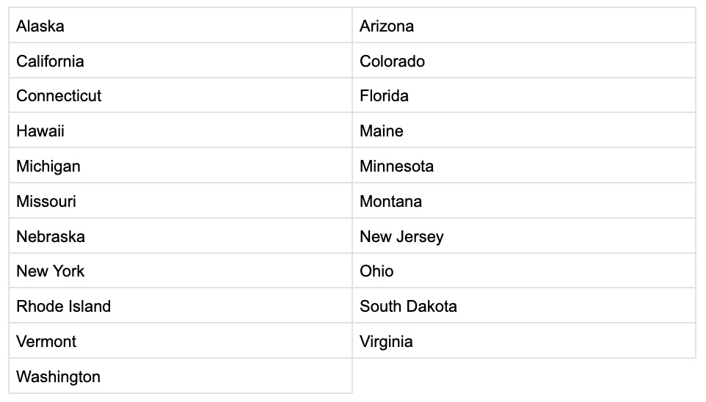Select Ohio in the table
This screenshot has width=706, height=402.
coord(376,271)
